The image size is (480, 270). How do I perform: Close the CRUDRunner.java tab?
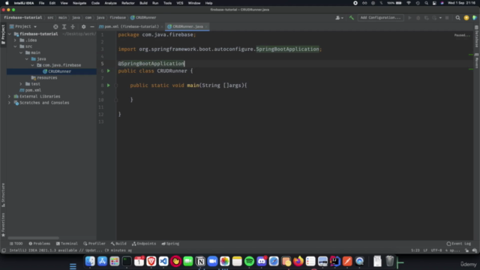pos(206,27)
